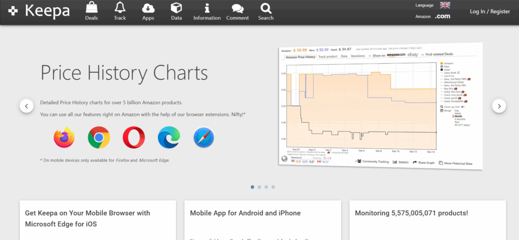The height and width of the screenshot is (240, 519).
Task: Open the More Historical Data icon
Action: [x=441, y=163]
